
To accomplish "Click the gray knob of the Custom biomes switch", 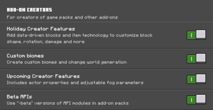I will pyautogui.click(x=201, y=58).
